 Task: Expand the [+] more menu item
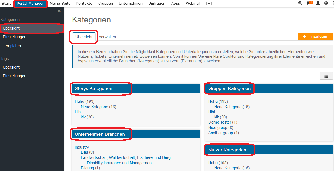point(209,4)
